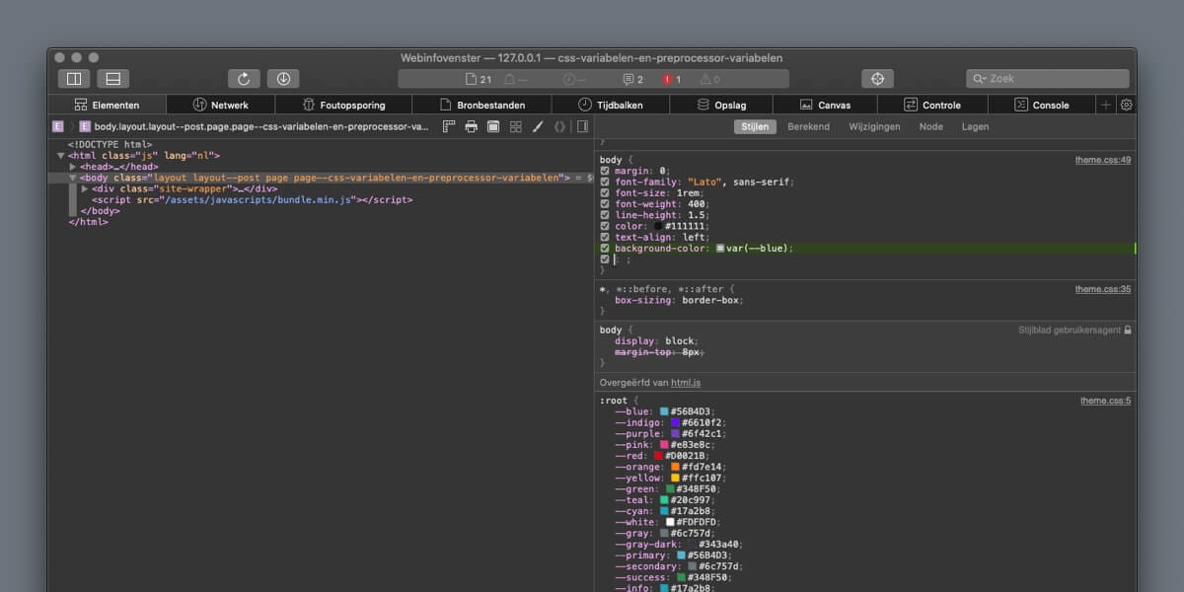
Task: Switch to the Bronbestanden tab
Action: click(482, 105)
